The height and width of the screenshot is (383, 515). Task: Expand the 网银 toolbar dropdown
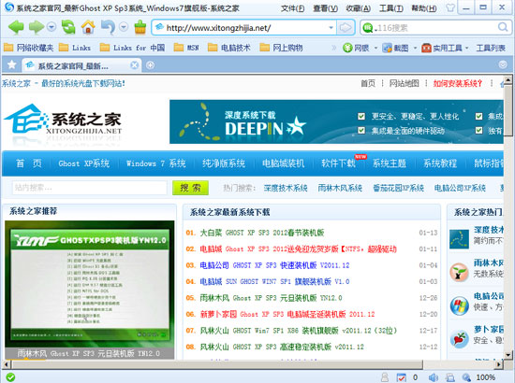pos(375,49)
